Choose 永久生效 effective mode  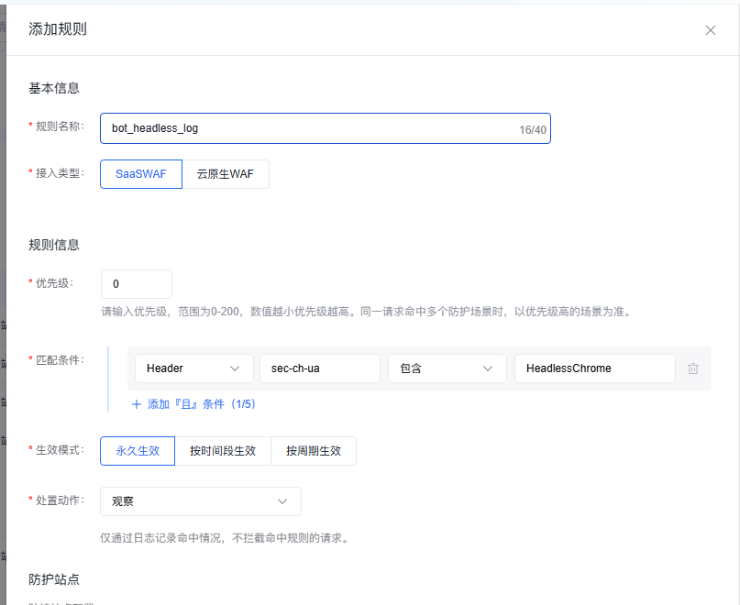click(x=138, y=451)
